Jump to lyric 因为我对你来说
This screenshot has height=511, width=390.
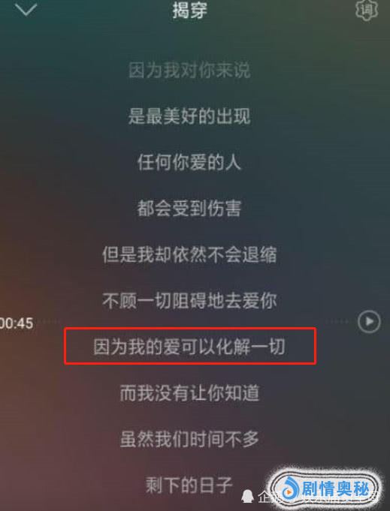point(189,70)
